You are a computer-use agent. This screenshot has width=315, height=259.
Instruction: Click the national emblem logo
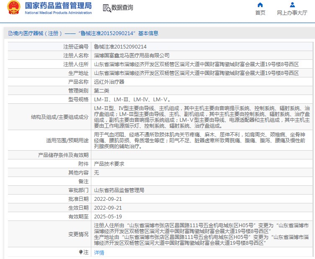(x=14, y=8)
